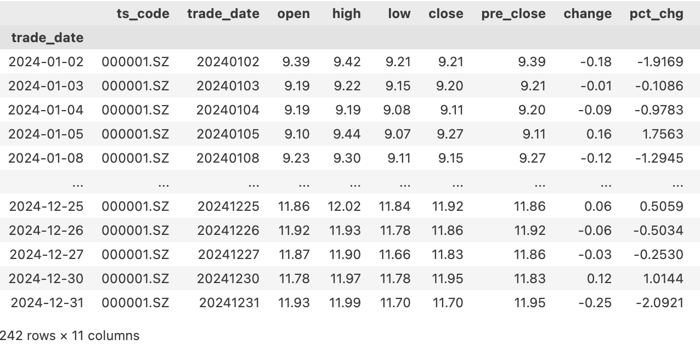Click the 2024-01-05 row index
The height and width of the screenshot is (345, 700).
click(46, 134)
